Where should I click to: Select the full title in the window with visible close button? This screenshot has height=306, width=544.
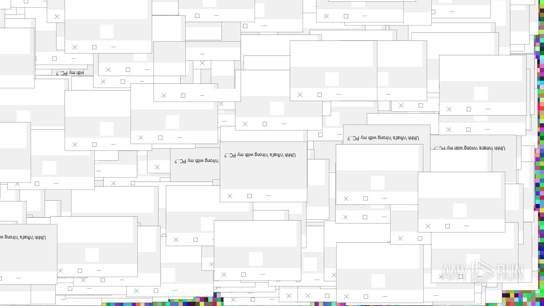(x=260, y=155)
